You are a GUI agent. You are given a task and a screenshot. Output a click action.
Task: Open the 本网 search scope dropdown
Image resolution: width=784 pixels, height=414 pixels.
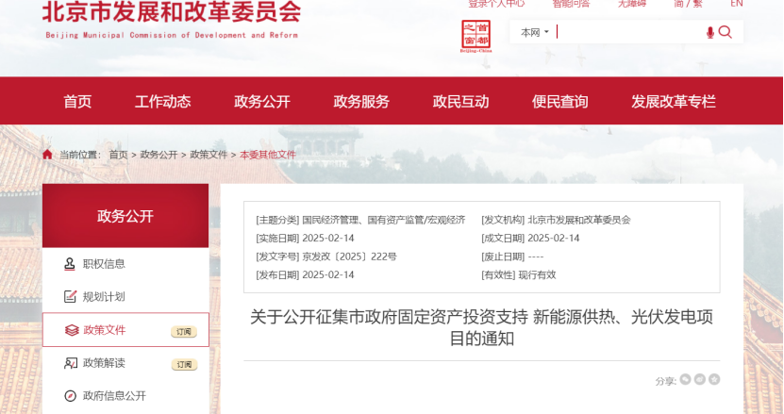tap(534, 33)
